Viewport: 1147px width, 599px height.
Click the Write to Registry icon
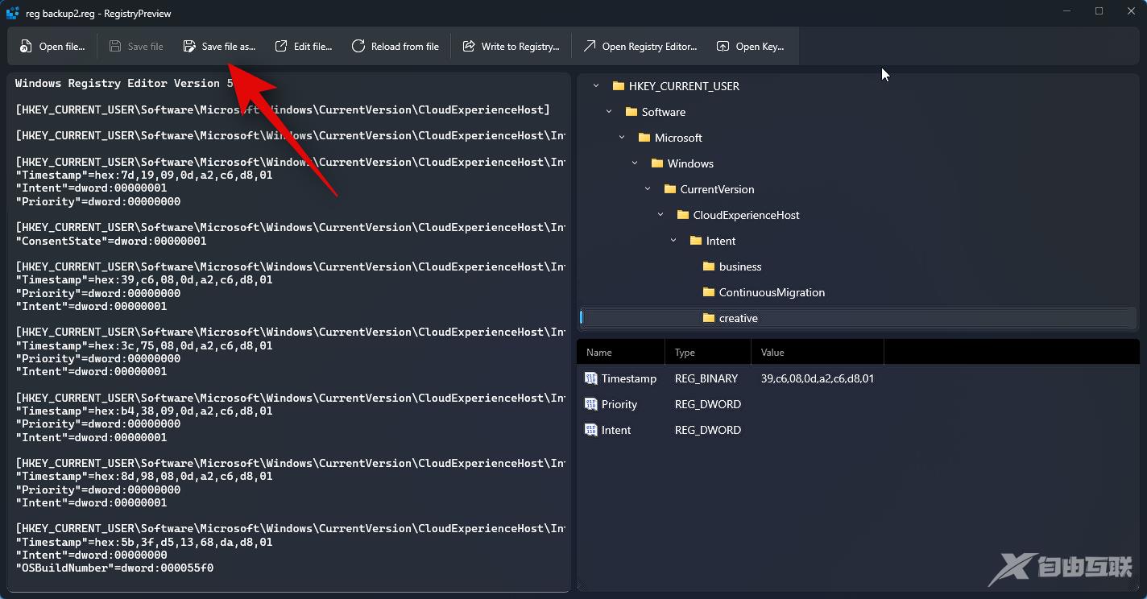[x=469, y=47]
